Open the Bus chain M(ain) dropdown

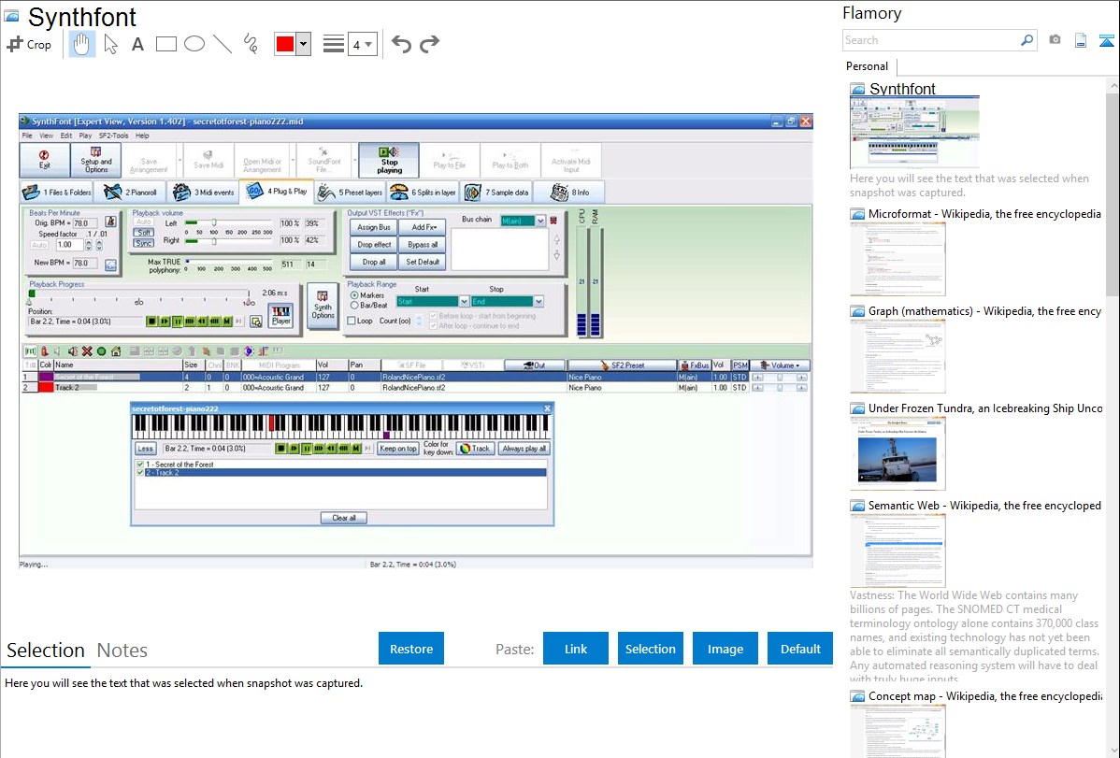point(540,221)
